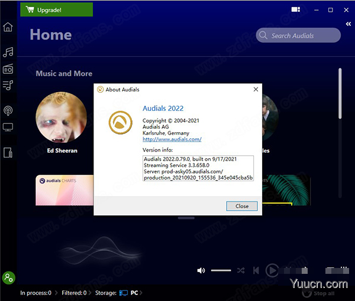Click the Close button in the About dialog
This screenshot has height=301, width=355.
242,206
